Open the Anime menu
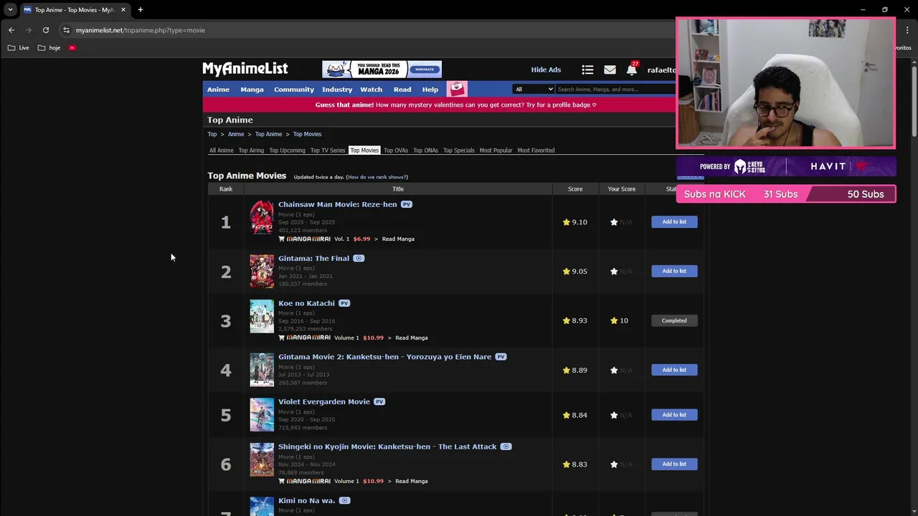The image size is (918, 516). 218,90
